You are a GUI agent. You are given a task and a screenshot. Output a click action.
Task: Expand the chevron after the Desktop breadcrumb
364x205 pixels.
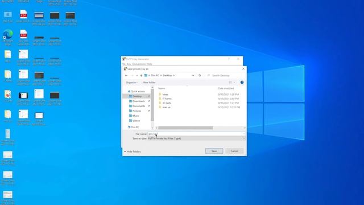click(174, 76)
